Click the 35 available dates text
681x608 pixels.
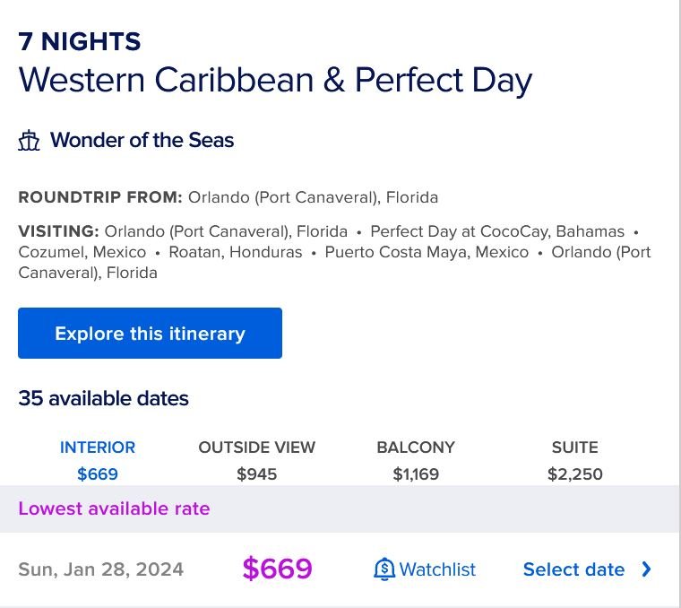pyautogui.click(x=103, y=398)
